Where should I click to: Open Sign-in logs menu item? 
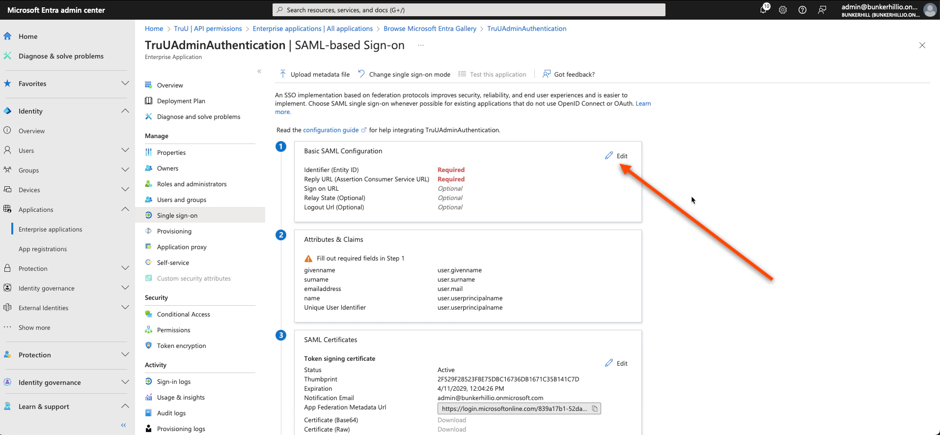[x=174, y=381]
